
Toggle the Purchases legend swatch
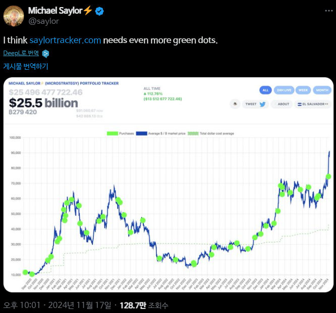click(x=113, y=133)
